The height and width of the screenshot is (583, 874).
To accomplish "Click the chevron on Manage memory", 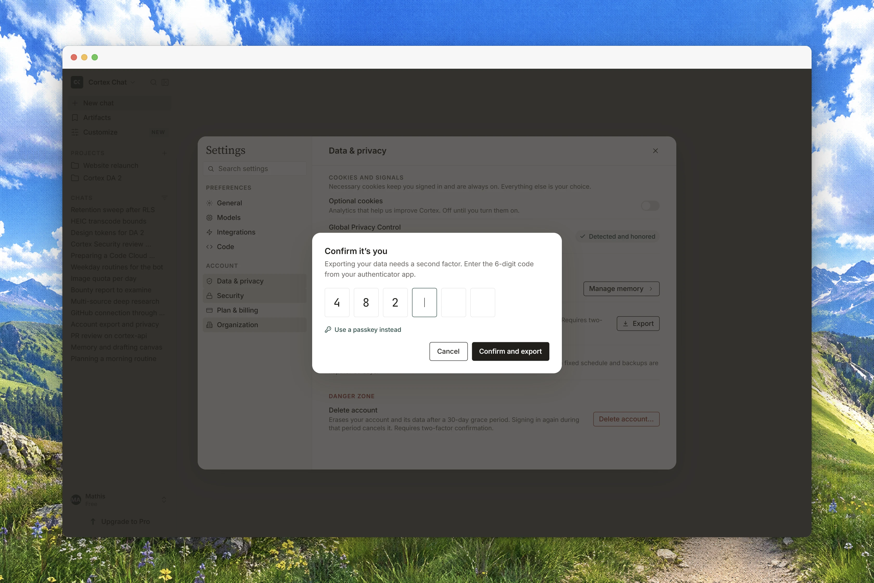I will click(x=651, y=289).
